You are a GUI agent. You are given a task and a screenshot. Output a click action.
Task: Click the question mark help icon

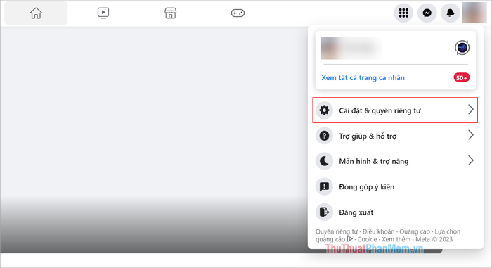click(x=324, y=136)
